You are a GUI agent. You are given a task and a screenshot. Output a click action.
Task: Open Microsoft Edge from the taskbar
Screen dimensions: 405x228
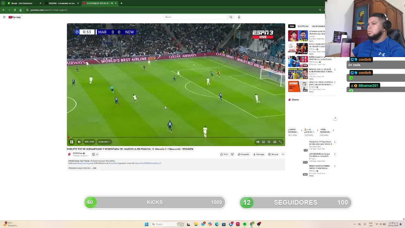(217, 224)
